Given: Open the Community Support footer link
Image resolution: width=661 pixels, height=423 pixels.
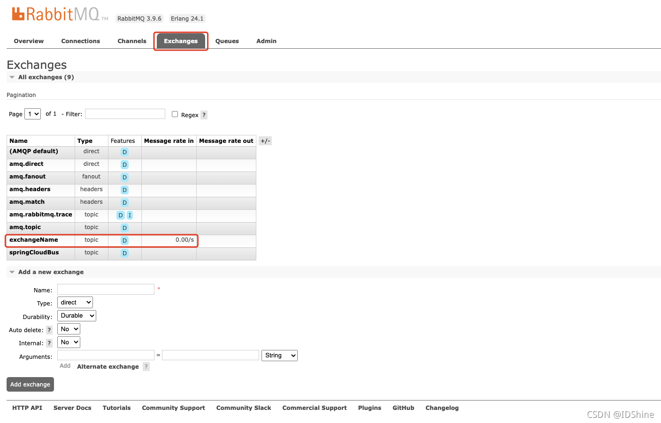Looking at the screenshot, I should (x=174, y=408).
